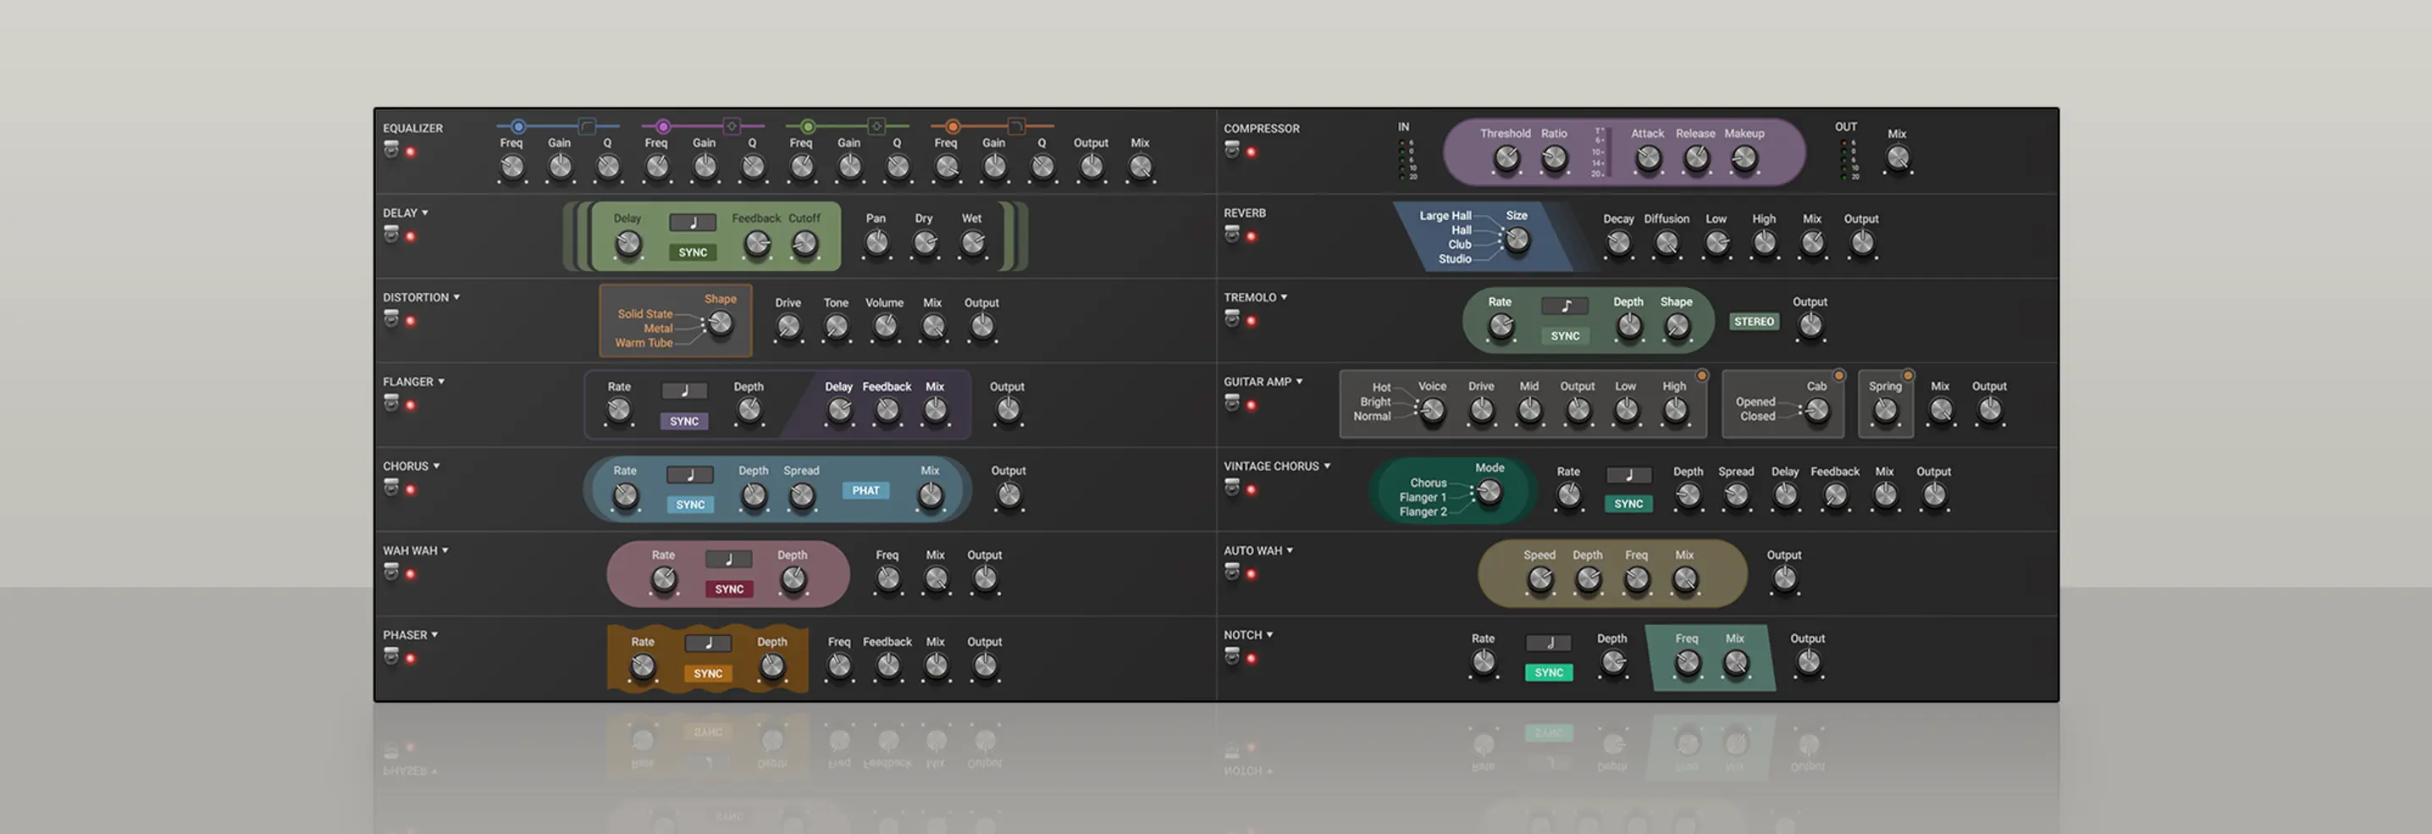Switch off the Reverb effect toggle
The height and width of the screenshot is (834, 2432).
1231,235
